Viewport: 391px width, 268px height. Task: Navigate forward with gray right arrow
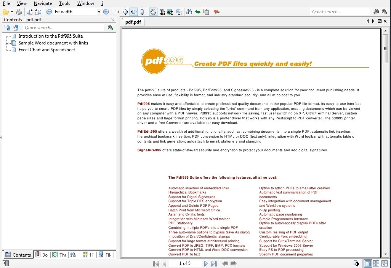click(234, 263)
